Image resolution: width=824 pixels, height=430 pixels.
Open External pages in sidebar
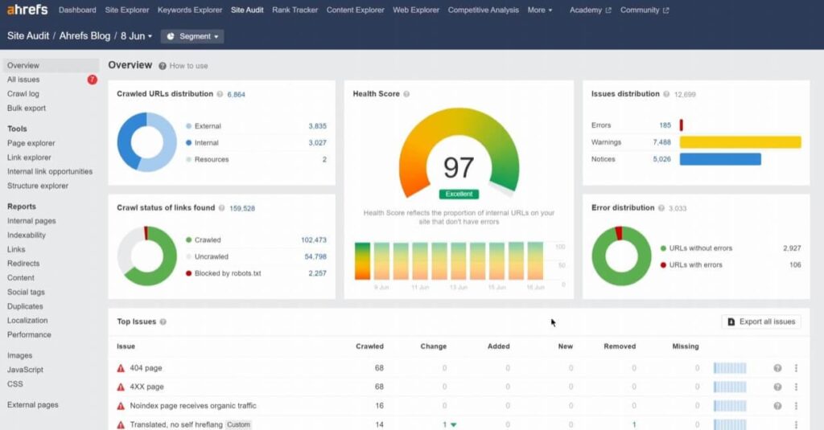(32, 405)
